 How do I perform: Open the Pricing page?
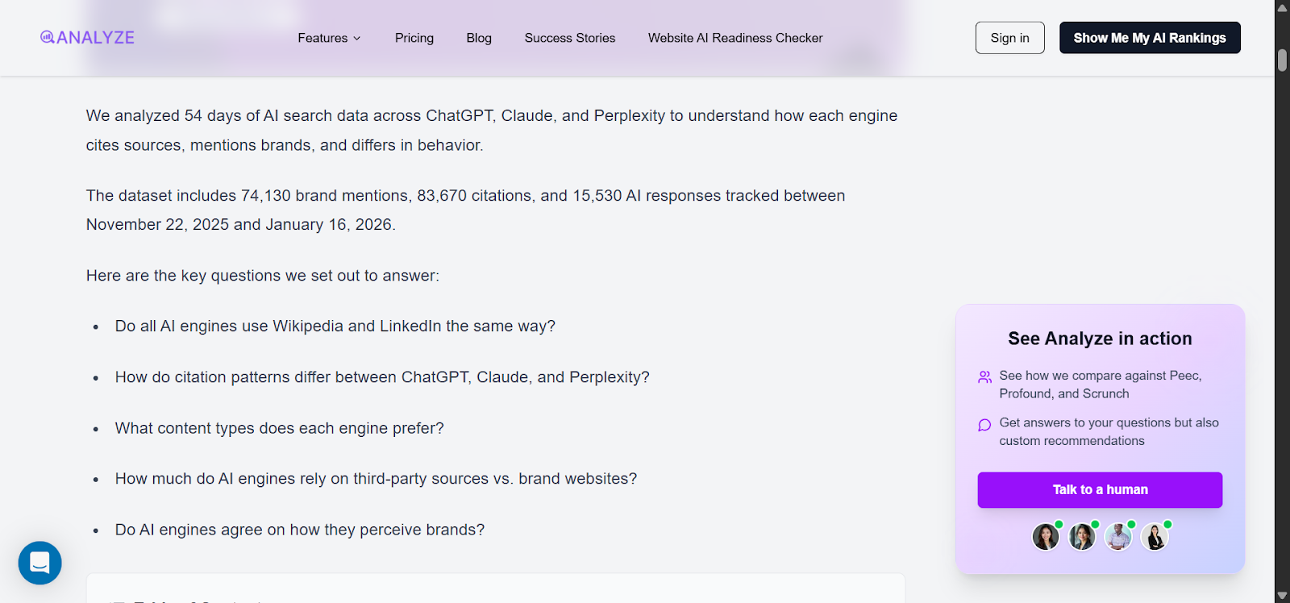coord(414,38)
